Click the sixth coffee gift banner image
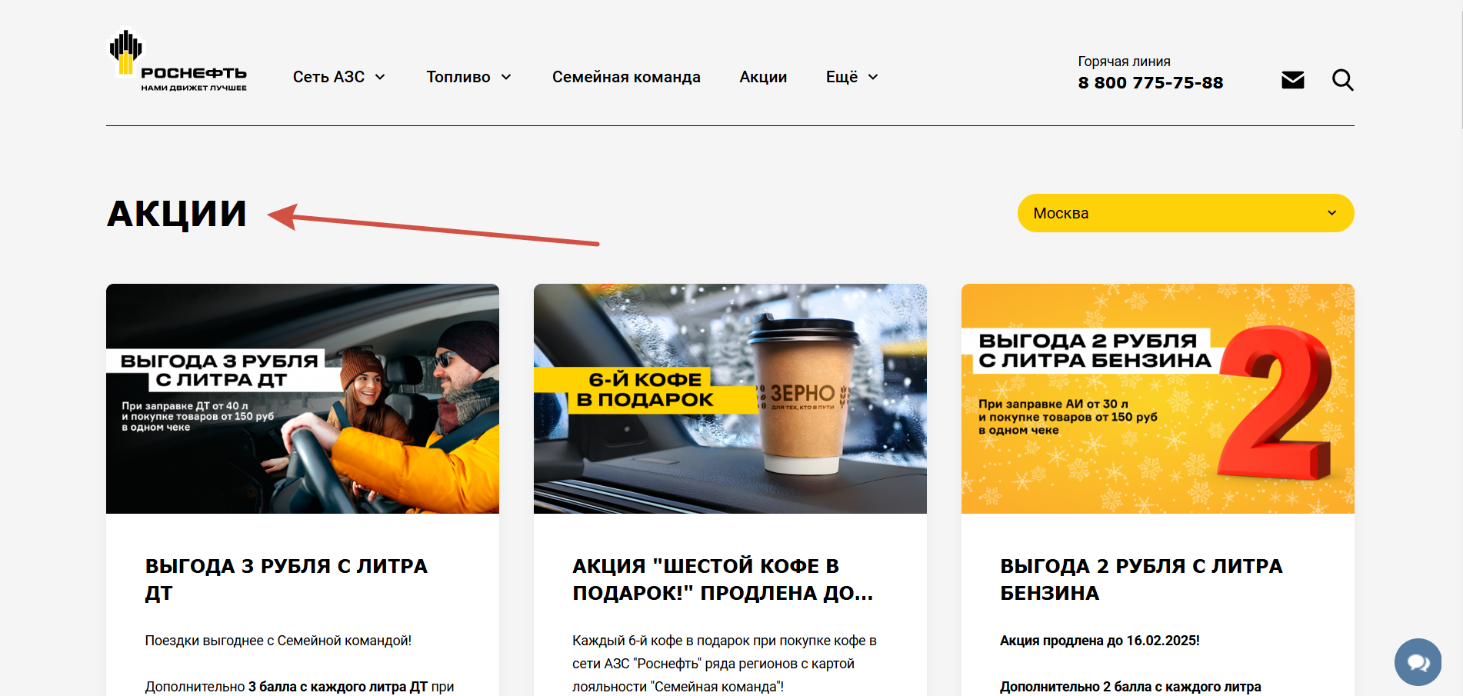Image resolution: width=1463 pixels, height=696 pixels. tap(730, 398)
